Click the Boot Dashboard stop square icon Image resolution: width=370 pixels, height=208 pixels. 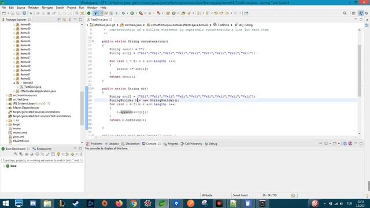pyautogui.click(x=26, y=154)
